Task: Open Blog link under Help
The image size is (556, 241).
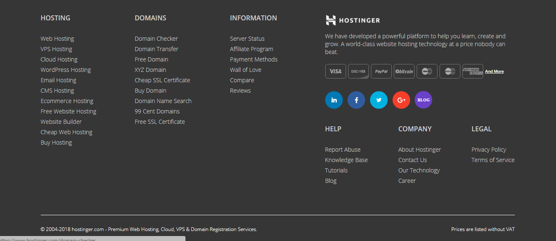Action: 331,181
